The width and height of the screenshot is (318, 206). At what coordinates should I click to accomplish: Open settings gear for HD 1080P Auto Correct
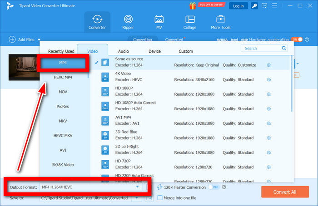[x=269, y=109]
